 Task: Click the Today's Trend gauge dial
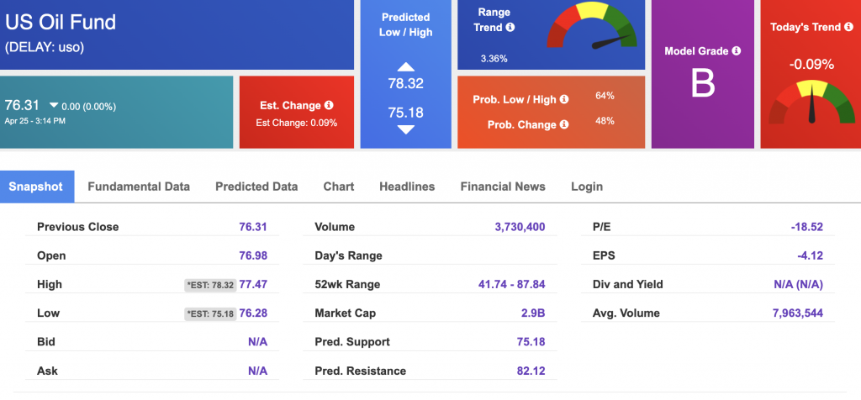click(x=811, y=102)
